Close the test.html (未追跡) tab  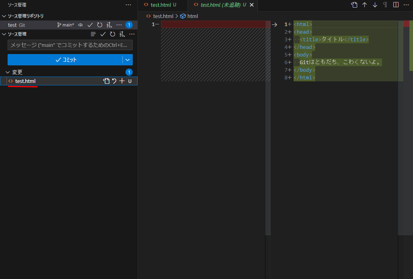(252, 5)
